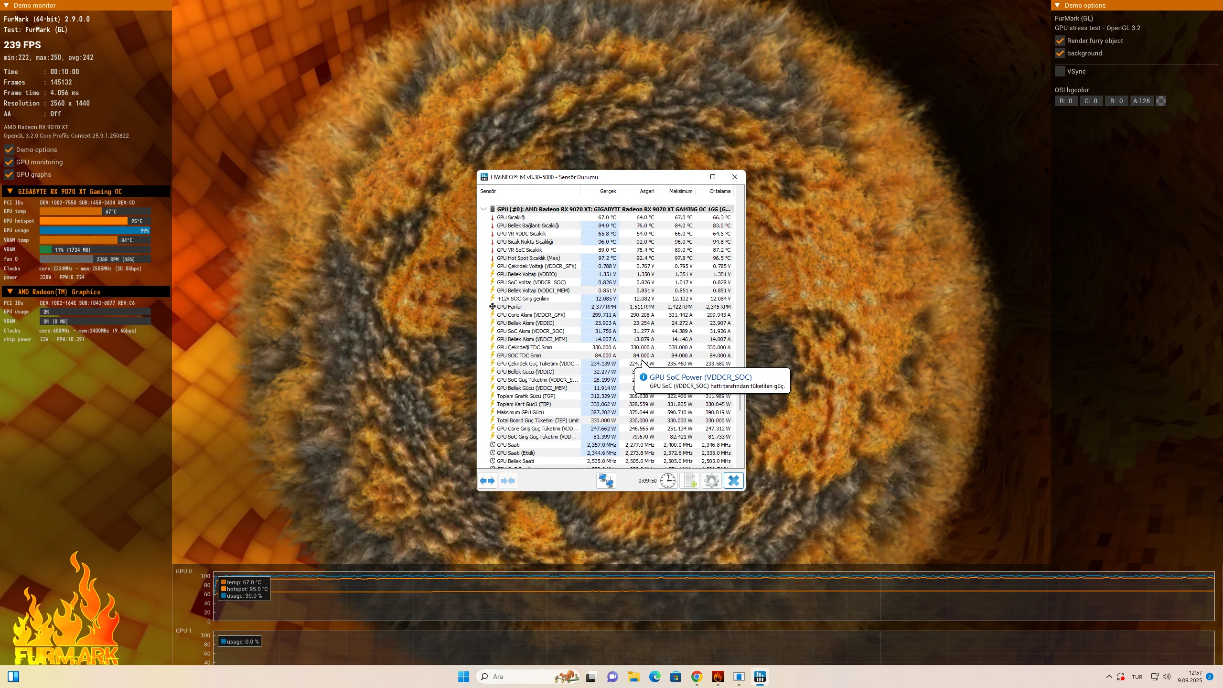Click the Ortalama column header
Image resolution: width=1223 pixels, height=688 pixels.
pos(719,191)
